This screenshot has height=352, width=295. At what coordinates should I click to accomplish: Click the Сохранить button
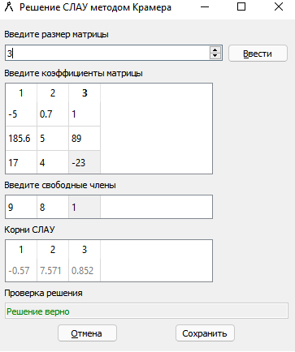click(205, 333)
